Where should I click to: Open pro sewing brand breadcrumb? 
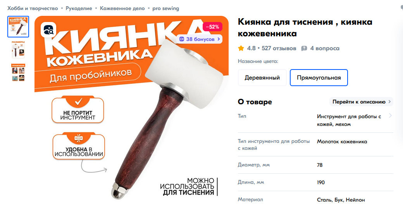pos(165,8)
